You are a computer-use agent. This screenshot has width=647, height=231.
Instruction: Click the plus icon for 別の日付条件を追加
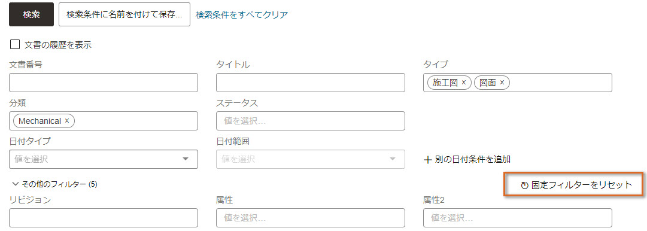point(427,159)
